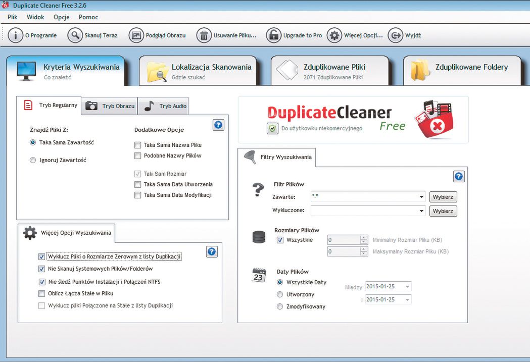Image resolution: width=530 pixels, height=362 pixels.
Task: Click the camera icon of Tryb Obrazu
Action: (91, 106)
